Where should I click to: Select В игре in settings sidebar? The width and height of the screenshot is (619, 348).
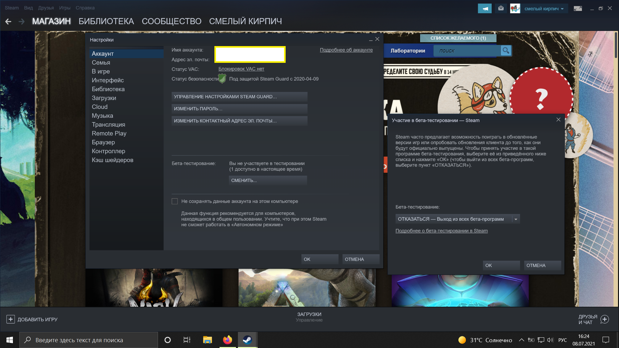126,72
